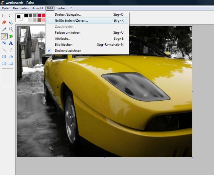214x175 pixels.
Task: Activate the Color Picker eyedropper tool
Action: pyautogui.click(x=4, y=29)
